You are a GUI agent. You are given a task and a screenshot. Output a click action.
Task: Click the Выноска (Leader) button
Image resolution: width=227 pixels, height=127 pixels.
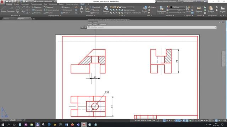pyautogui.click(x=95, y=10)
